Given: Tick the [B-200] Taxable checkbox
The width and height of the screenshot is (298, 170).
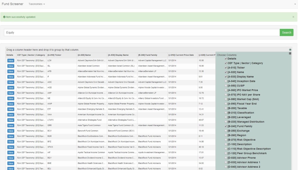Looking at the screenshot, I should click(x=226, y=108).
